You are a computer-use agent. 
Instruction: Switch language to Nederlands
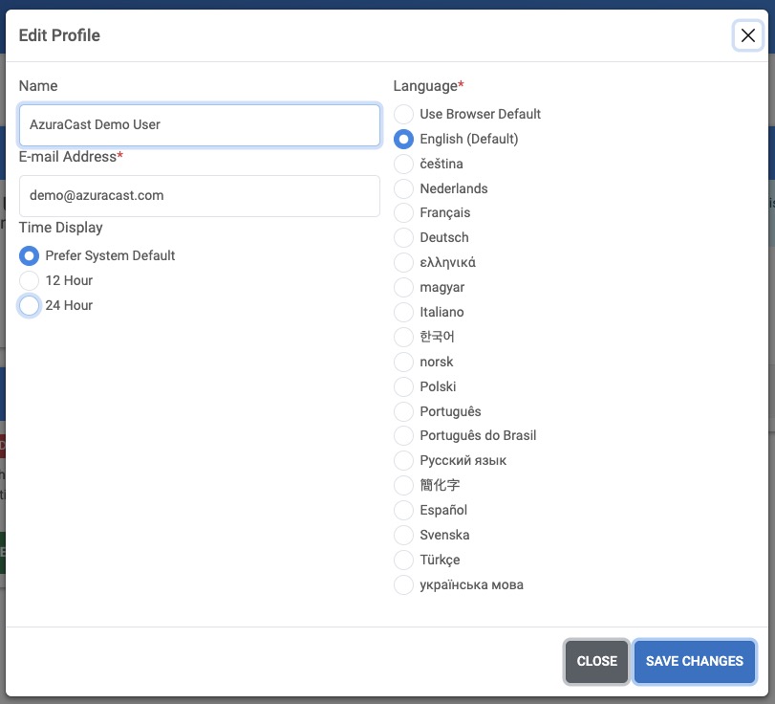coord(403,188)
